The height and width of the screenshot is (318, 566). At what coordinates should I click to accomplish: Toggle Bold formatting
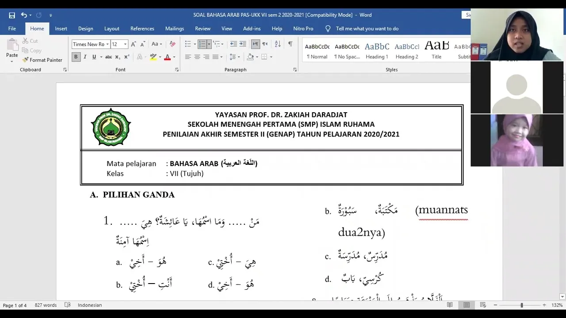click(x=76, y=57)
